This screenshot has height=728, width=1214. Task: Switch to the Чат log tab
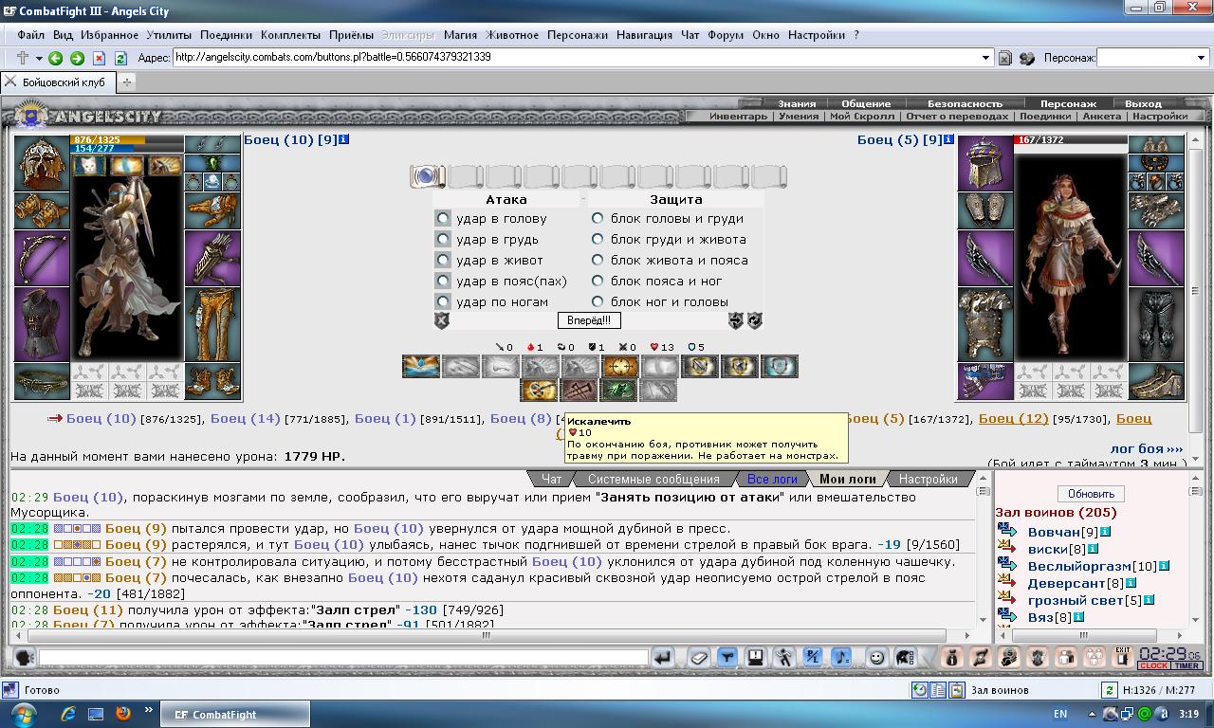[551, 480]
